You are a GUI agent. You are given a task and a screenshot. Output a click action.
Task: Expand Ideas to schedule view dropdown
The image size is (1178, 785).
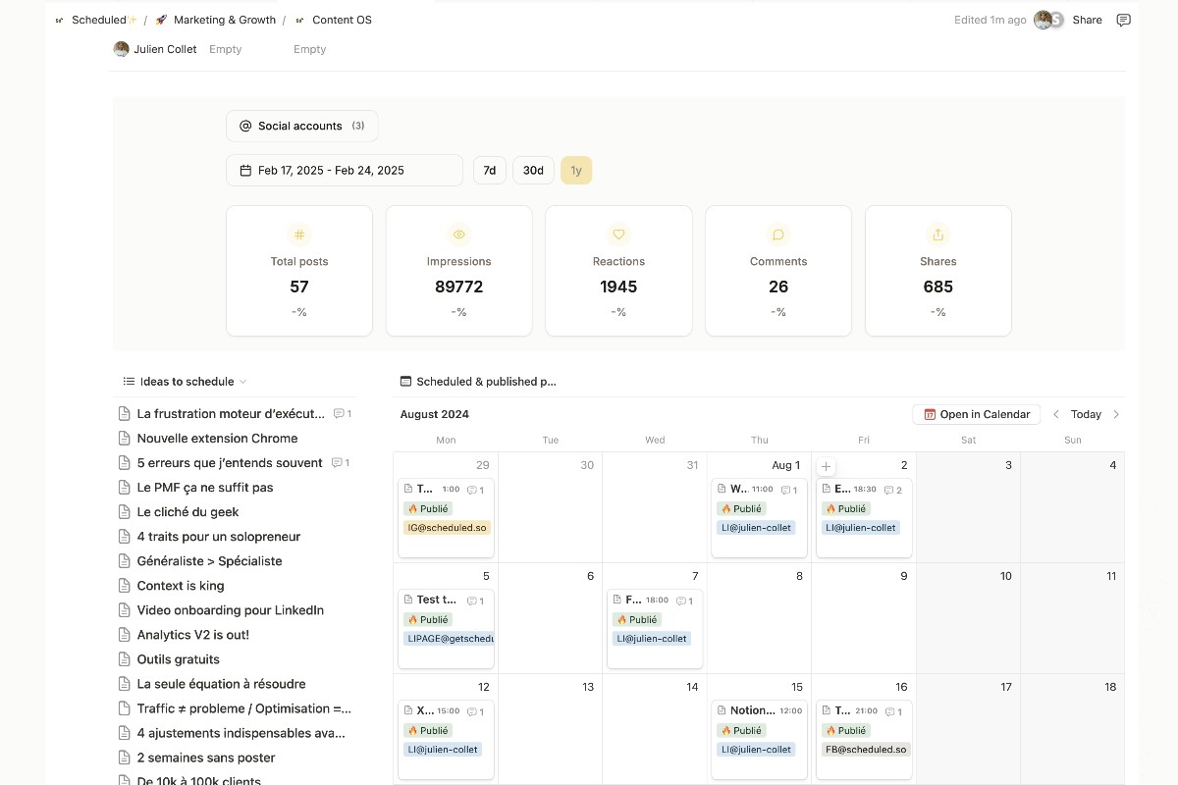243,382
